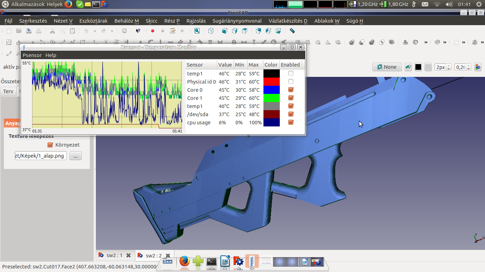Disable the cpu usage sensor checkbox
This screenshot has width=485, height=272.
291,122
